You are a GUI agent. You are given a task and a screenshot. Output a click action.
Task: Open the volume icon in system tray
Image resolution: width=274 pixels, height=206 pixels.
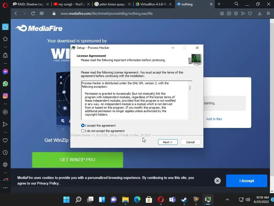[x=248, y=200]
